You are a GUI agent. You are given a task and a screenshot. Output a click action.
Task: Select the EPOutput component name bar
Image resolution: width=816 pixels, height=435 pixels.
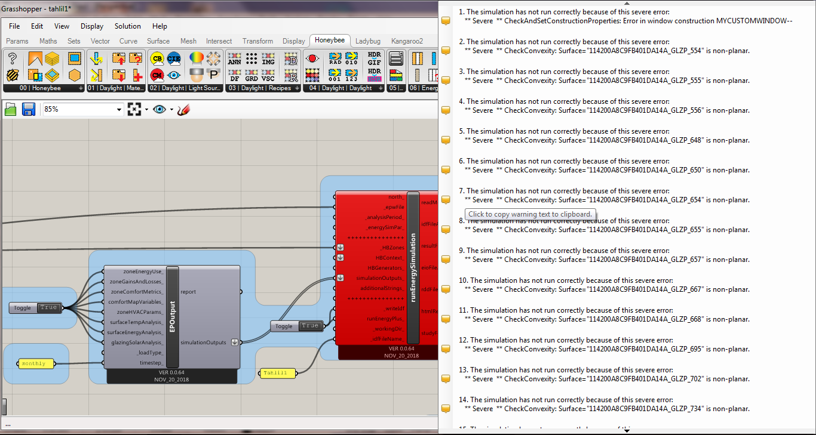[172, 317]
